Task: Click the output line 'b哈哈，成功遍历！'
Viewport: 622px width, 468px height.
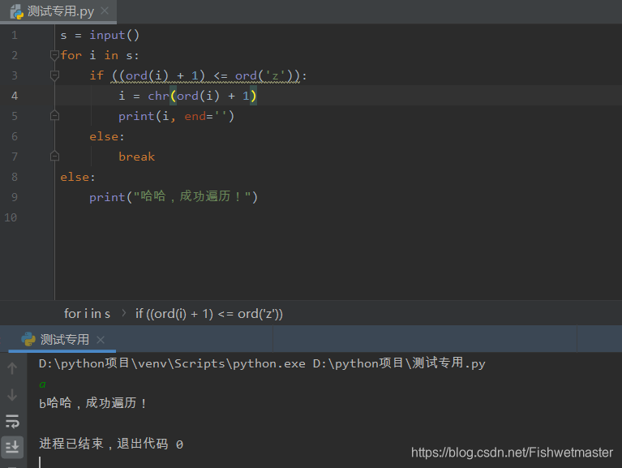Action: (92, 403)
